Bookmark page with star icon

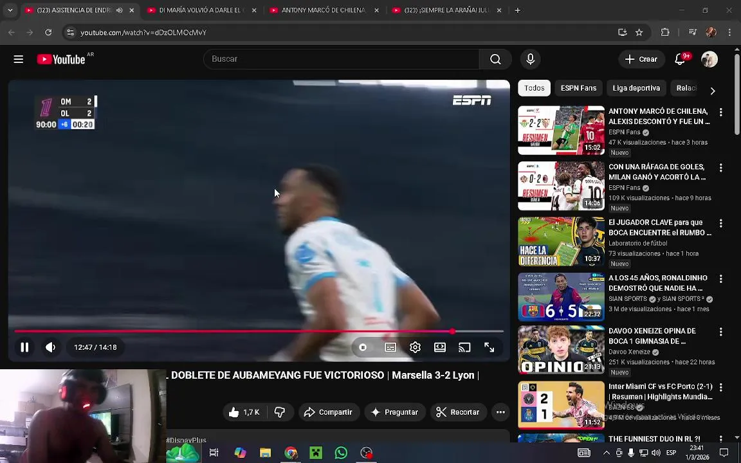point(639,32)
